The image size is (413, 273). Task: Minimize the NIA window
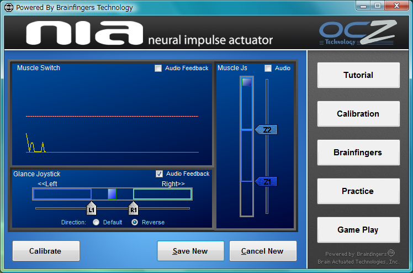pyautogui.click(x=363, y=6)
